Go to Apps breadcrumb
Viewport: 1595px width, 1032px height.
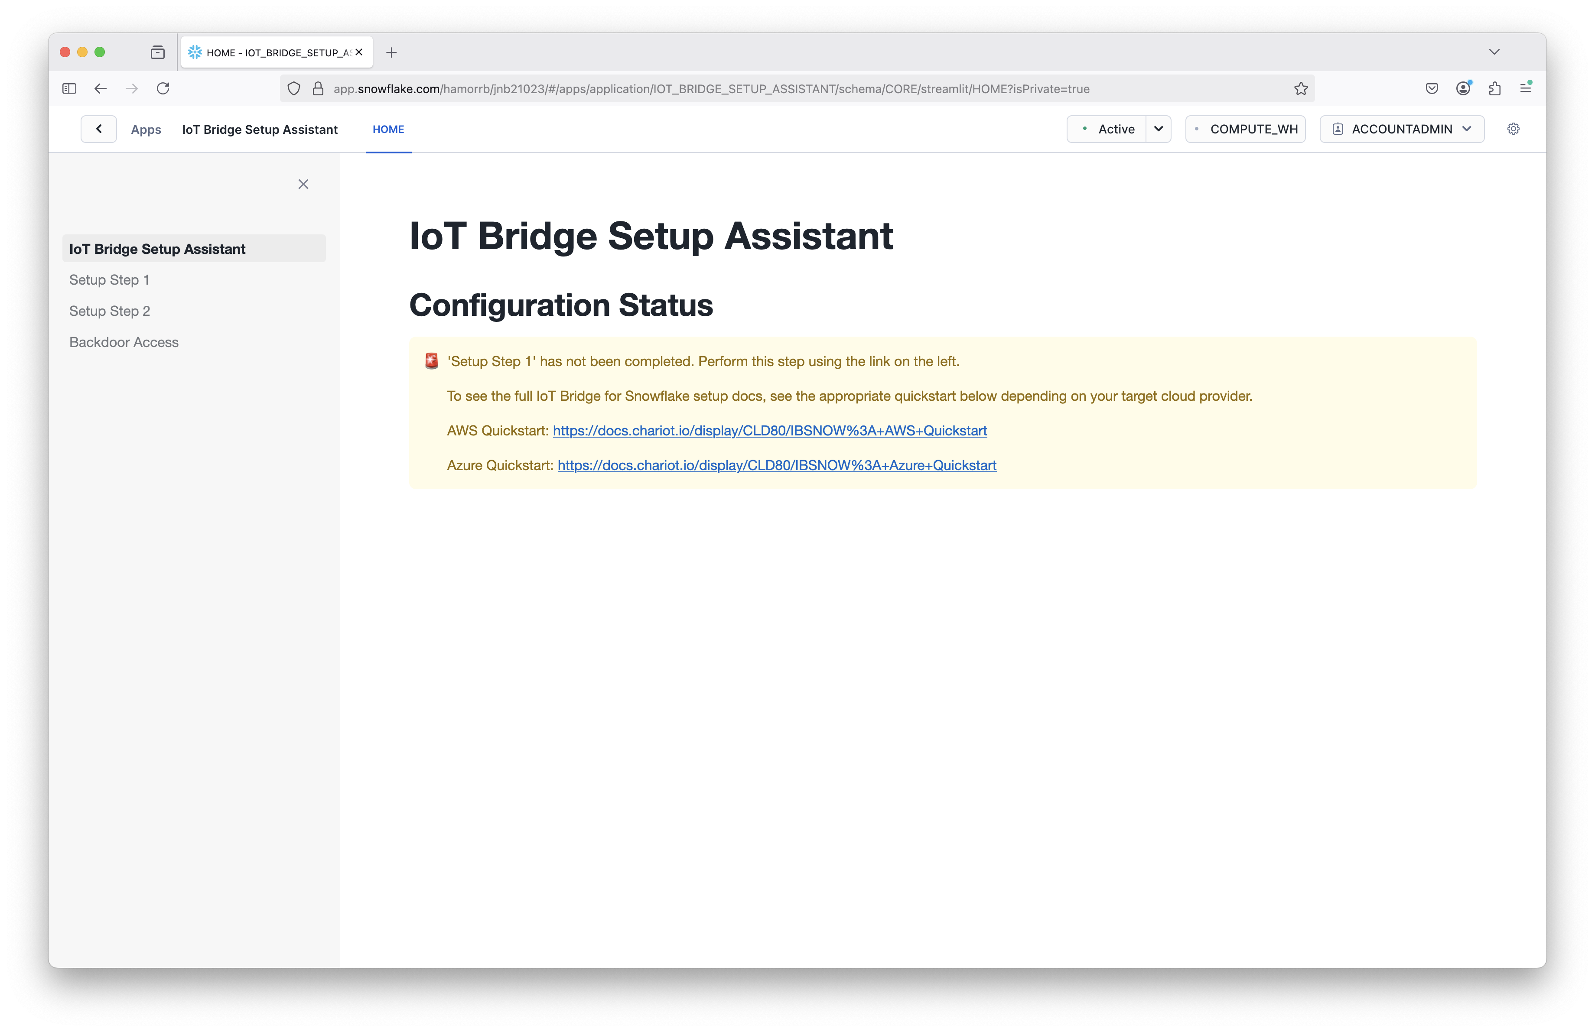(x=146, y=129)
